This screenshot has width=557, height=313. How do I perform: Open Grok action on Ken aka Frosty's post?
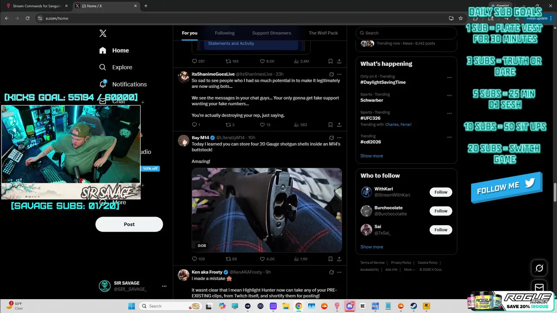click(x=331, y=272)
